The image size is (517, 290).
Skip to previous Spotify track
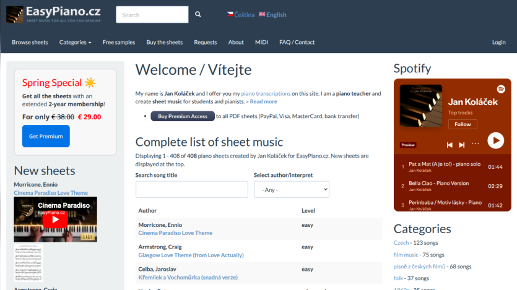[450, 145]
